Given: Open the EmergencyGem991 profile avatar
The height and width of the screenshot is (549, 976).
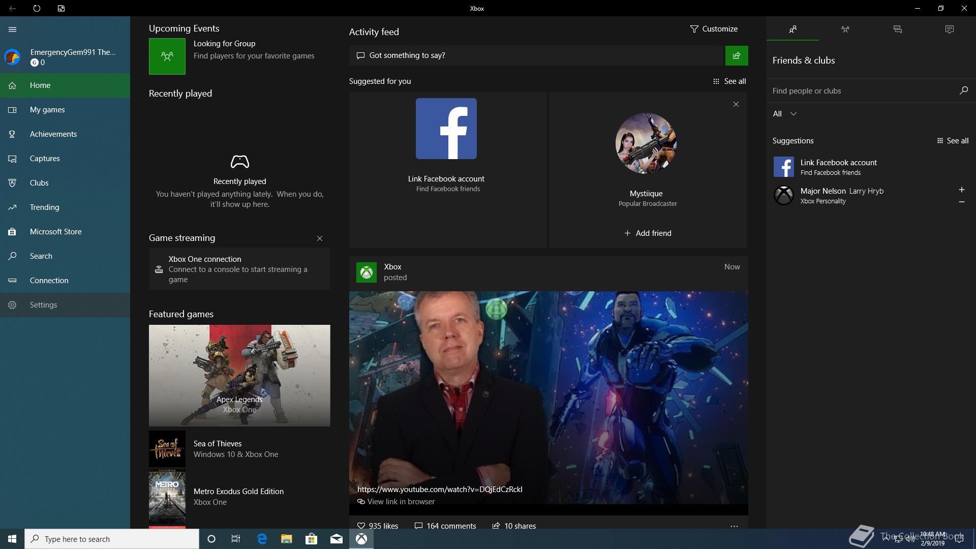Looking at the screenshot, I should coord(12,57).
